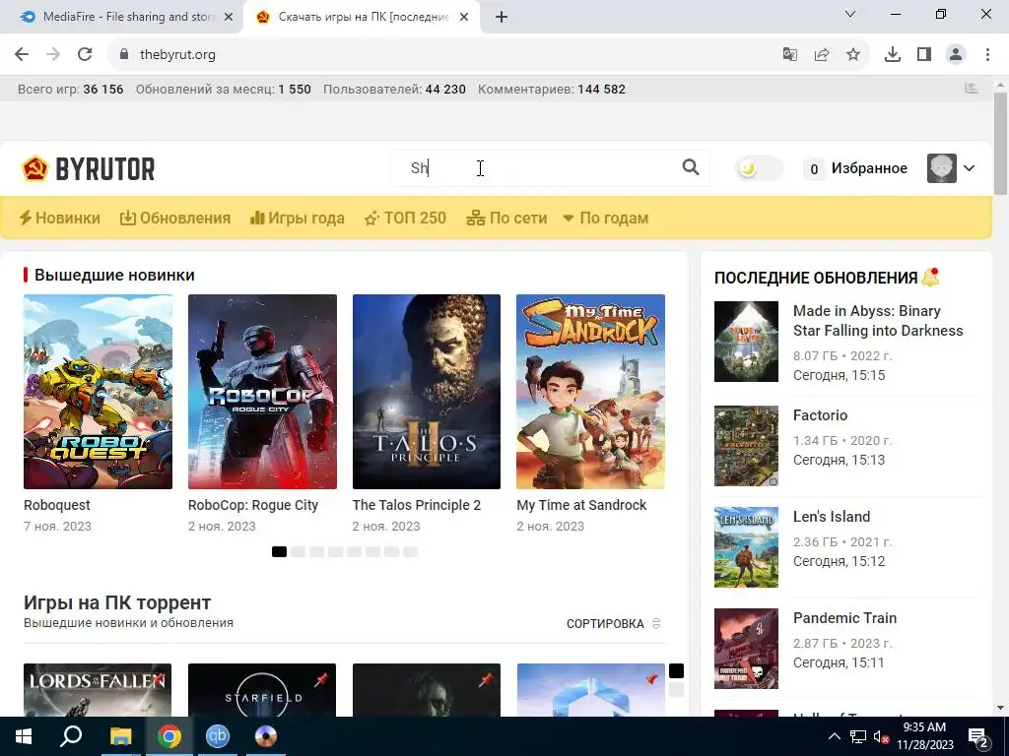Click the translate page icon in address bar
Screen dimensions: 1009x756
click(789, 55)
